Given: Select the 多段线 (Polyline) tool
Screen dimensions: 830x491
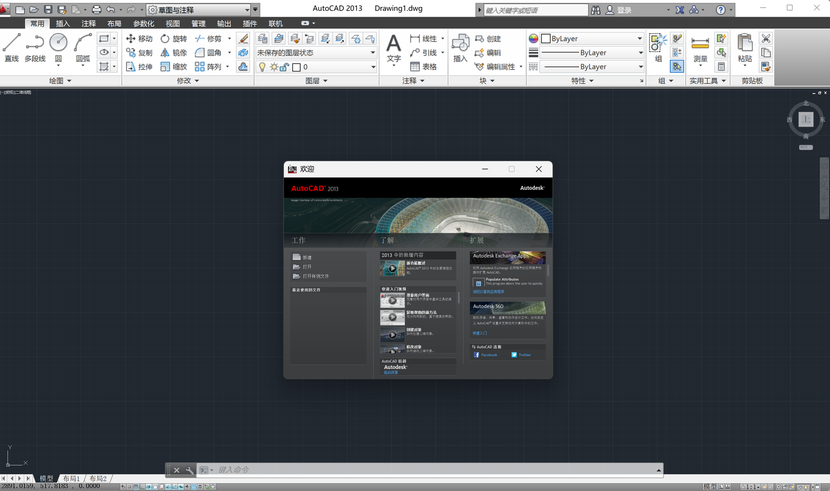Looking at the screenshot, I should coord(35,47).
